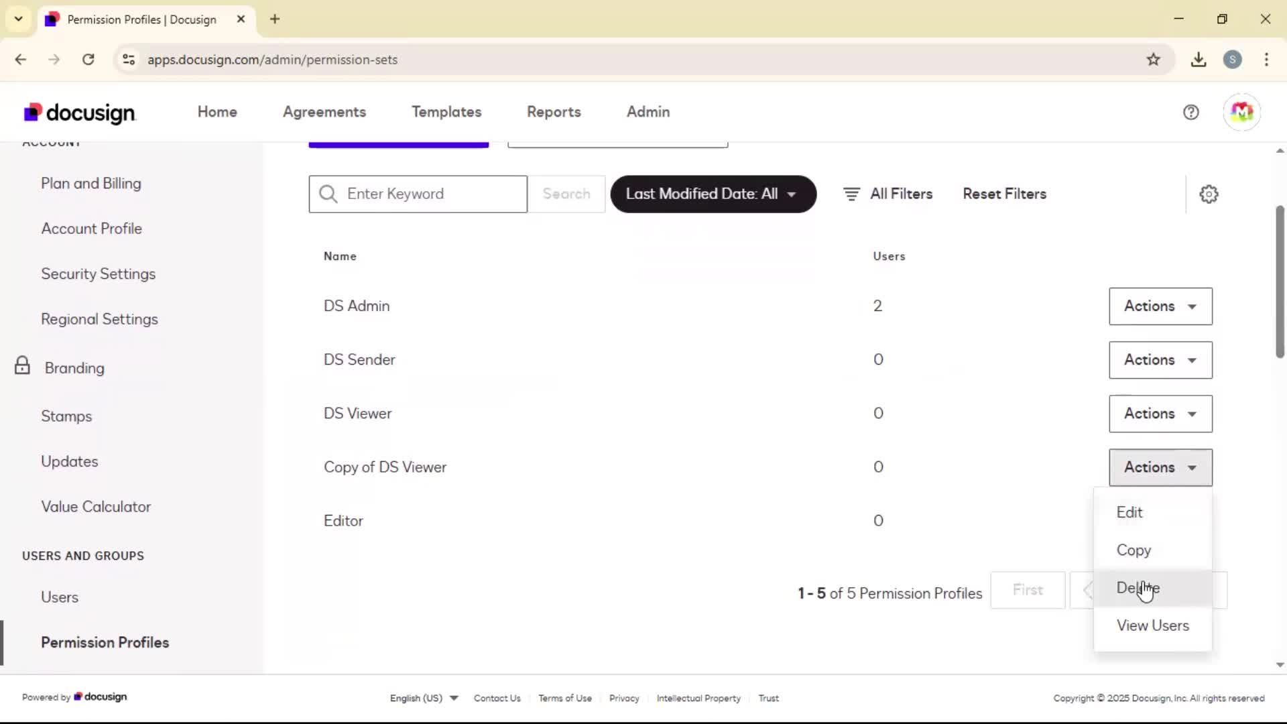This screenshot has width=1287, height=724.
Task: Open Chrome three-dot menu
Action: pos(1266,60)
